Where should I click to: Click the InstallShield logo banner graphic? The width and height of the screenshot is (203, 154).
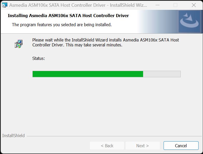[190, 22]
